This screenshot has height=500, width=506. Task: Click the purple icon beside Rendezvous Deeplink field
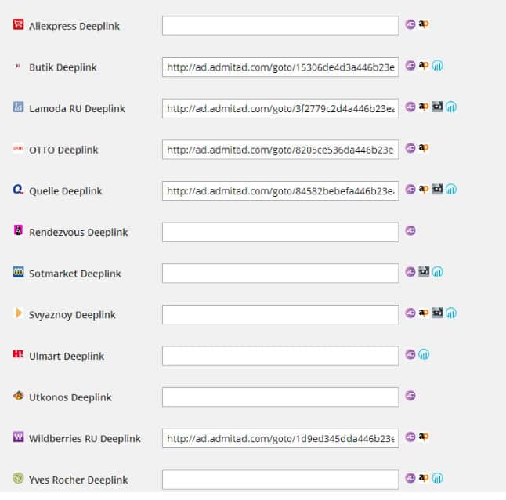pyautogui.click(x=410, y=230)
